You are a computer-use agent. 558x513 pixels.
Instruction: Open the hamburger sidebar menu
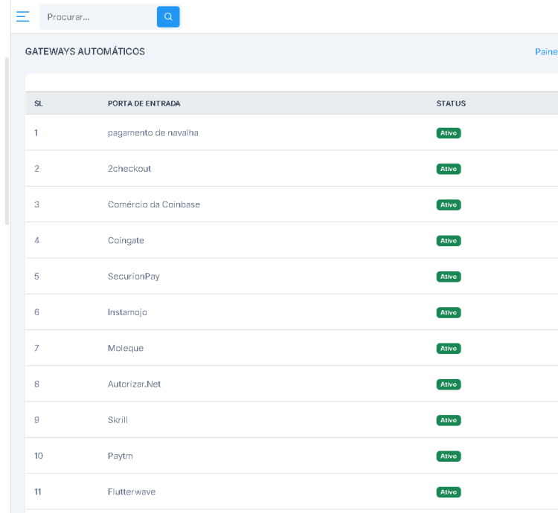22,16
